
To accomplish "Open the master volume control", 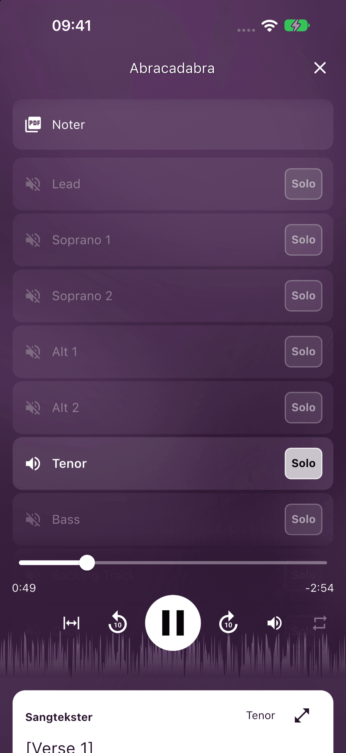I will click(274, 623).
